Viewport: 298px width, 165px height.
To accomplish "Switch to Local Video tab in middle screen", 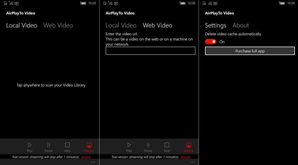I will pyautogui.click(x=121, y=25).
